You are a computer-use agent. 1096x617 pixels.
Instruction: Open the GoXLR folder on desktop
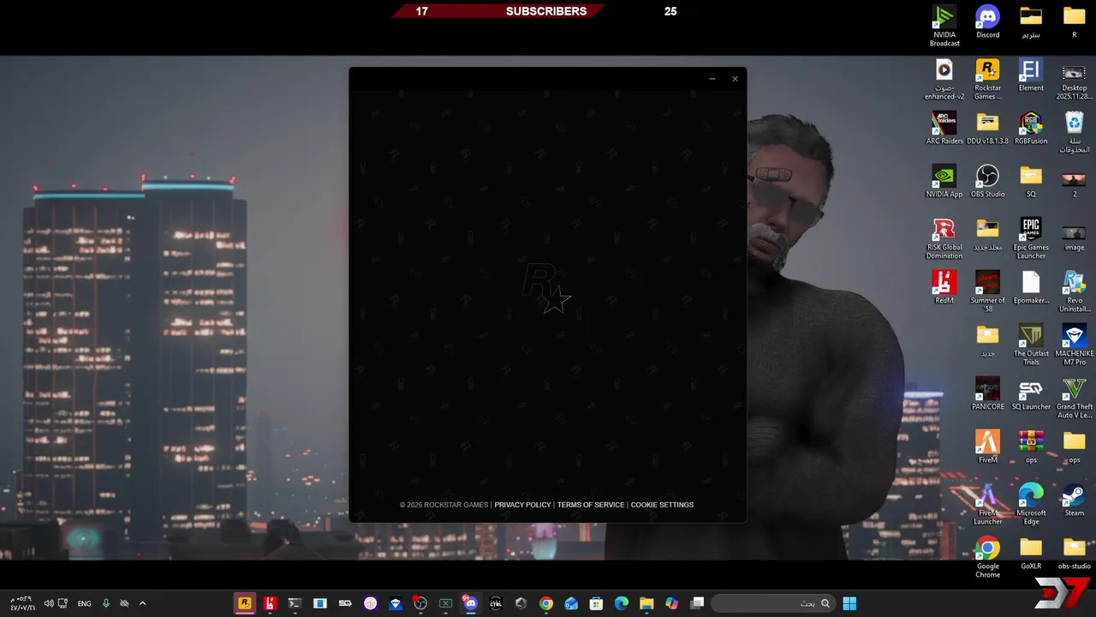(x=1031, y=554)
